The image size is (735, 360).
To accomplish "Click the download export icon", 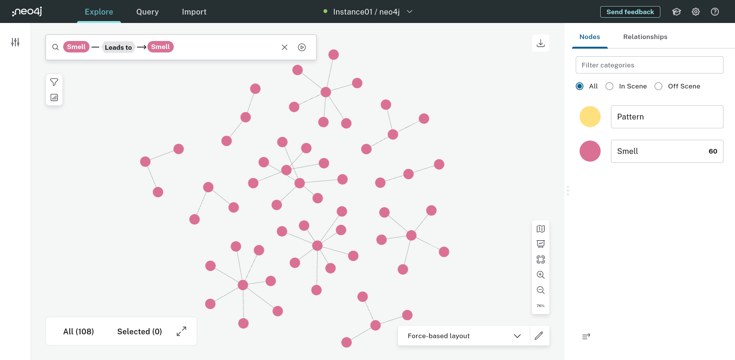I will pyautogui.click(x=541, y=43).
